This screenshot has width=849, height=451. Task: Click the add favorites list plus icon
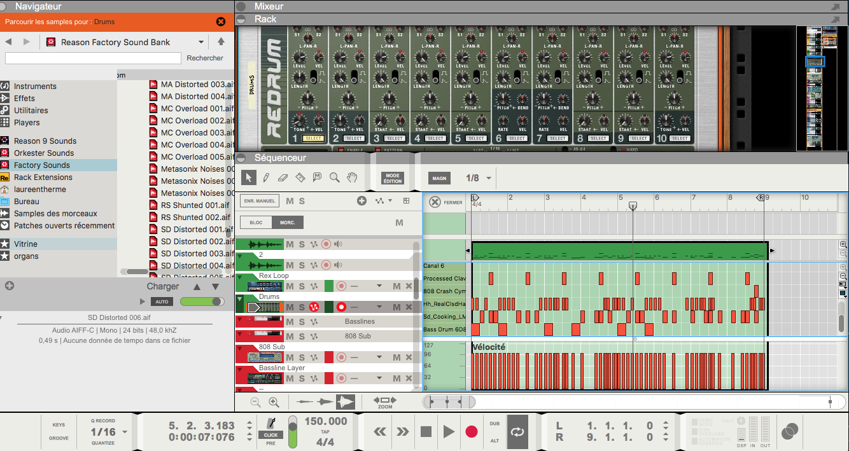pos(10,286)
